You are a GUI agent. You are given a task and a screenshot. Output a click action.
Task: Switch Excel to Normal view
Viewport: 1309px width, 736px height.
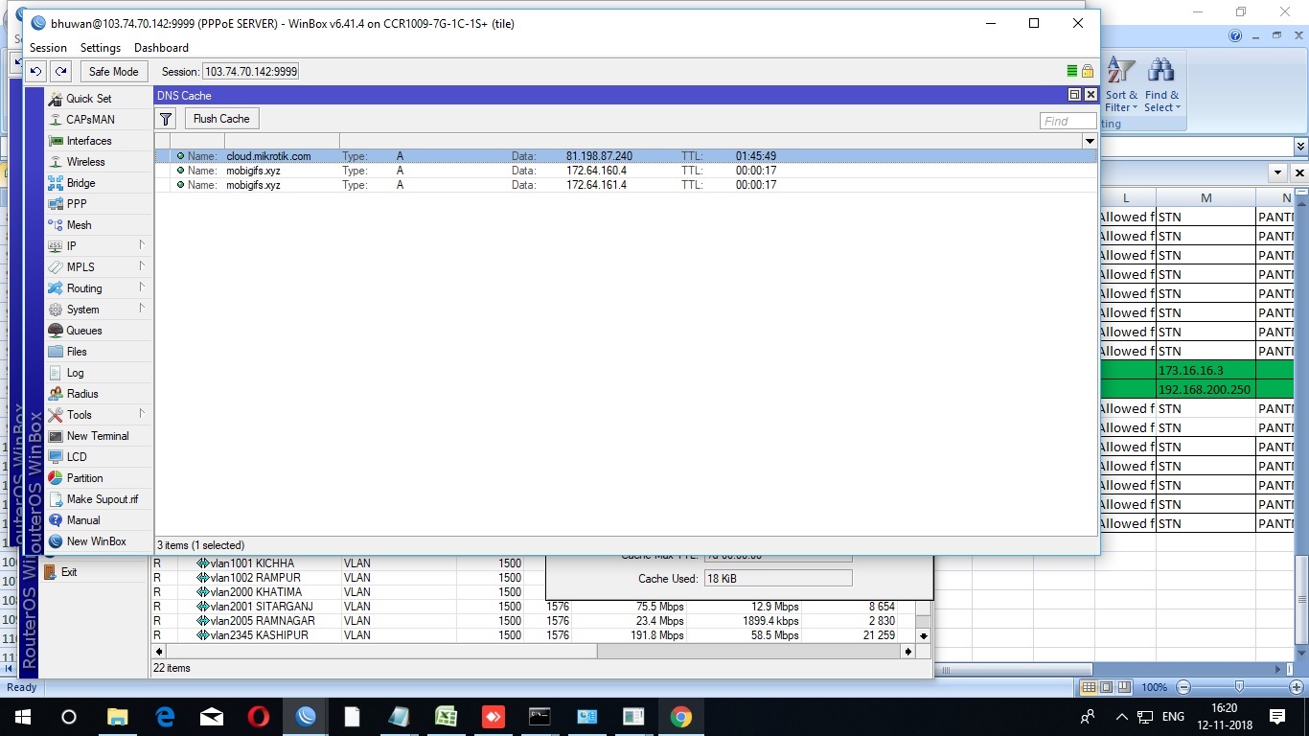pyautogui.click(x=1089, y=687)
